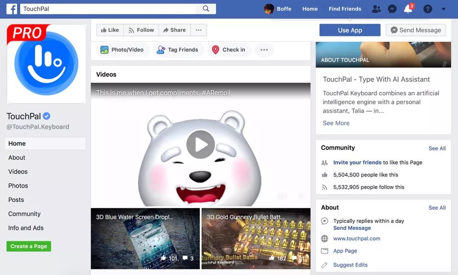Select Home in the page sidebar
Screen dimensions: 458x275
[45, 144]
